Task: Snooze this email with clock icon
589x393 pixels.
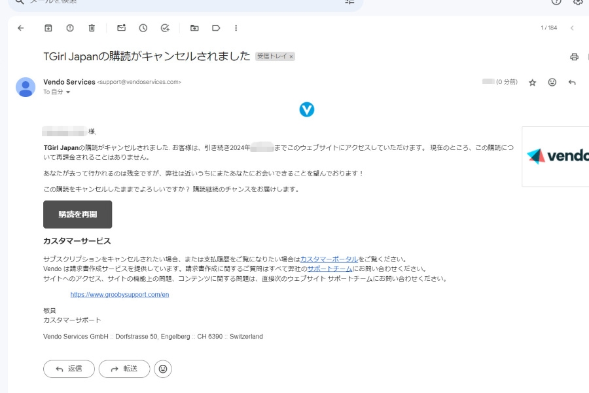Action: [143, 28]
